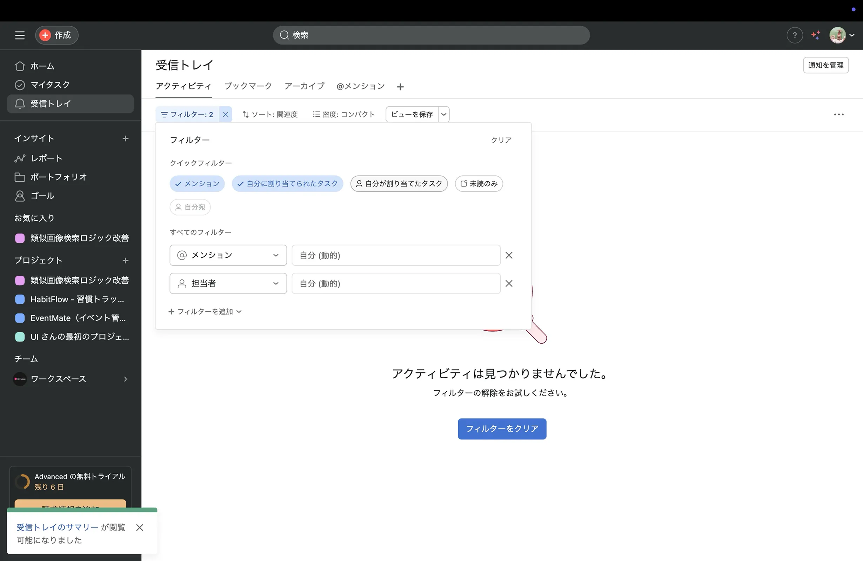Click person icon beside ゴール
Screen dimensions: 863x561
[20, 196]
